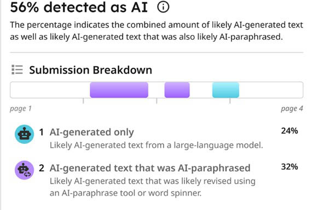Click the 24% value
The image size is (318, 210).
coord(290,131)
